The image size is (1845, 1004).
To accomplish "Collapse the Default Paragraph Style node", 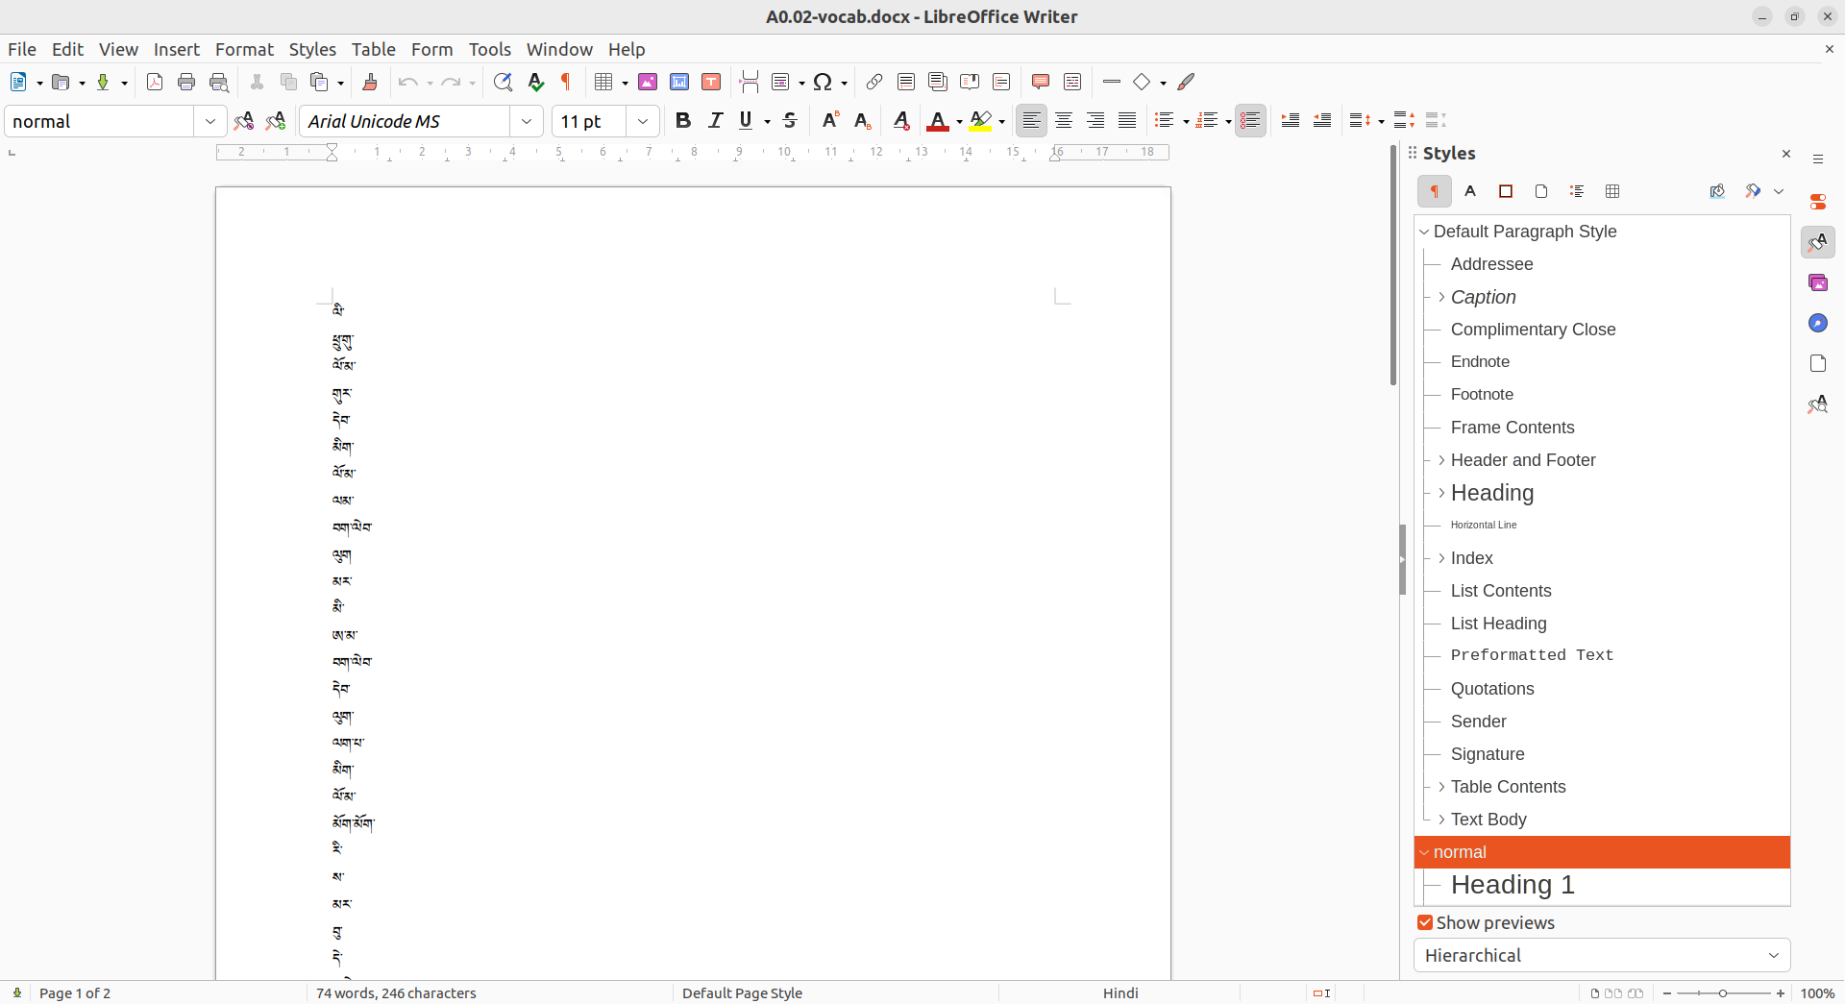I will (1424, 232).
